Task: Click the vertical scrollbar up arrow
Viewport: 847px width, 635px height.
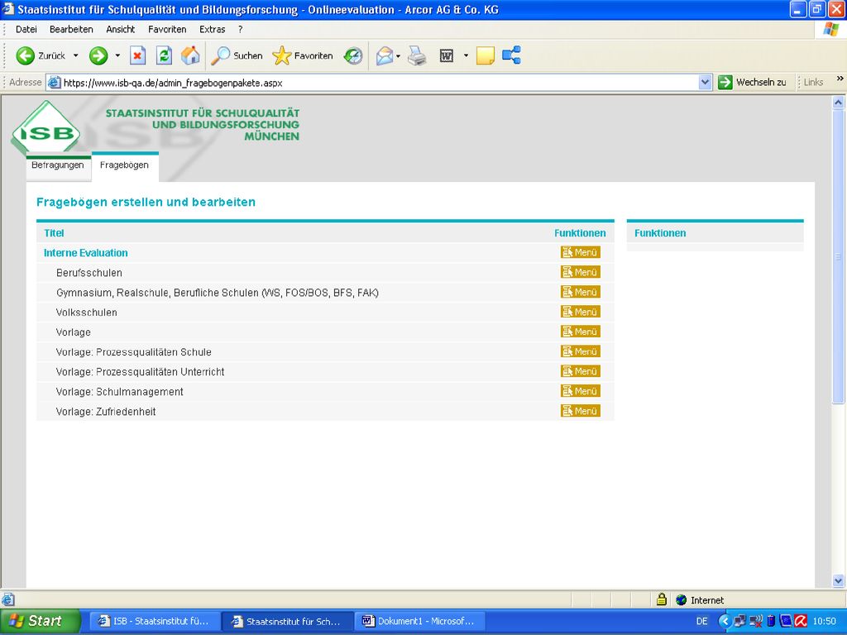Action: click(839, 102)
